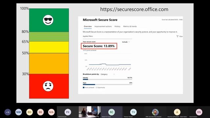
Task: Select the RC participant avatar
Action: (x=112, y=112)
